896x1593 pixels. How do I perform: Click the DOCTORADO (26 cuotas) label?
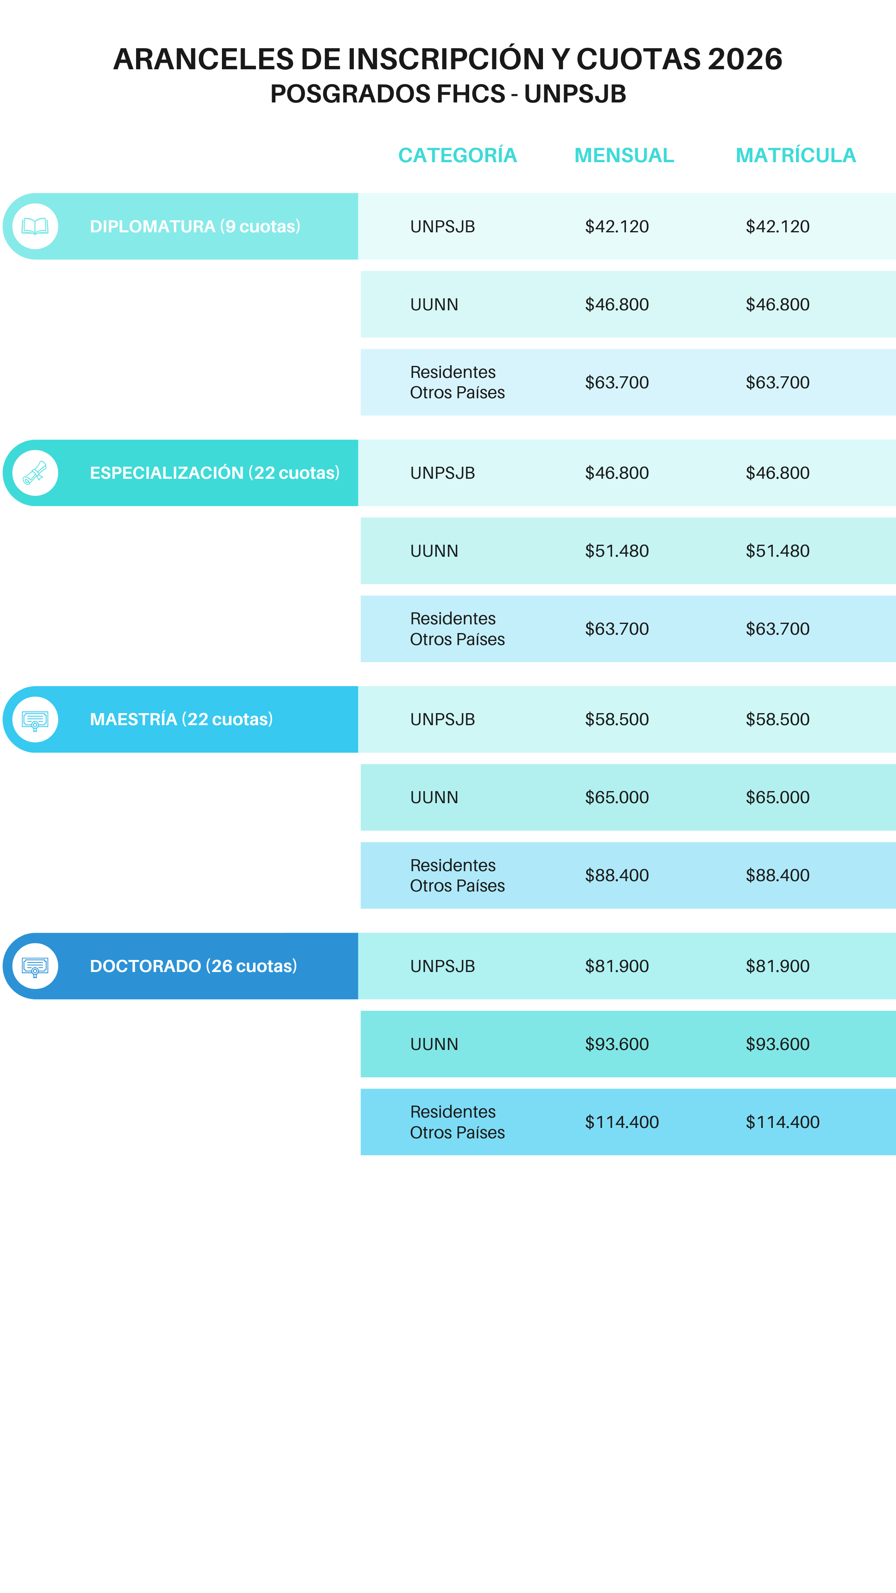[193, 966]
